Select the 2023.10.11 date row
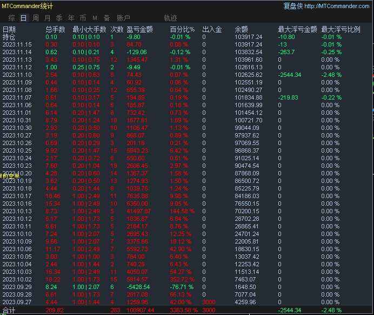Image resolution: width=374 pixels, height=315 pixels. tap(17, 226)
